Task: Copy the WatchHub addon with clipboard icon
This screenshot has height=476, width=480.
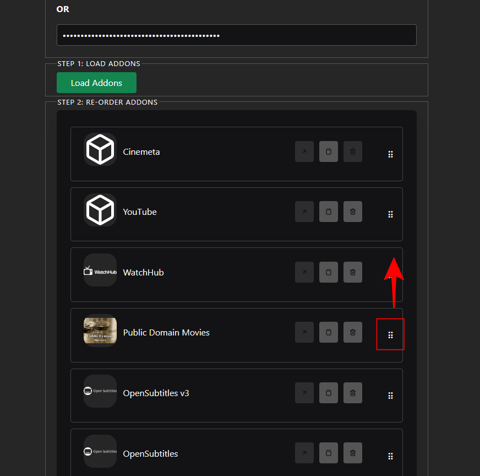Action: [x=329, y=272]
